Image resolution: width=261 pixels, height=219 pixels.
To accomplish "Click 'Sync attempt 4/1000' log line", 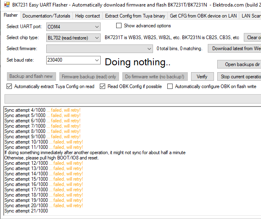I will pyautogui.click(x=43, y=110).
